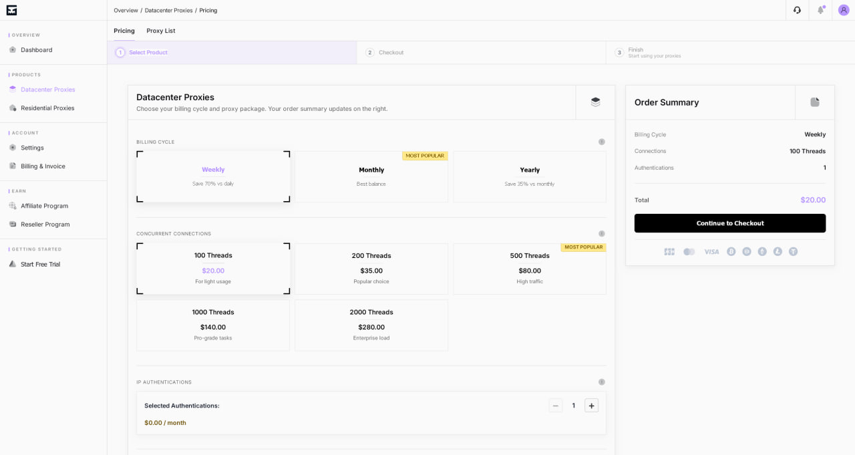Choose the 2000 Threads enterprise package
Screen dimensions: 855x455
[x=371, y=325]
